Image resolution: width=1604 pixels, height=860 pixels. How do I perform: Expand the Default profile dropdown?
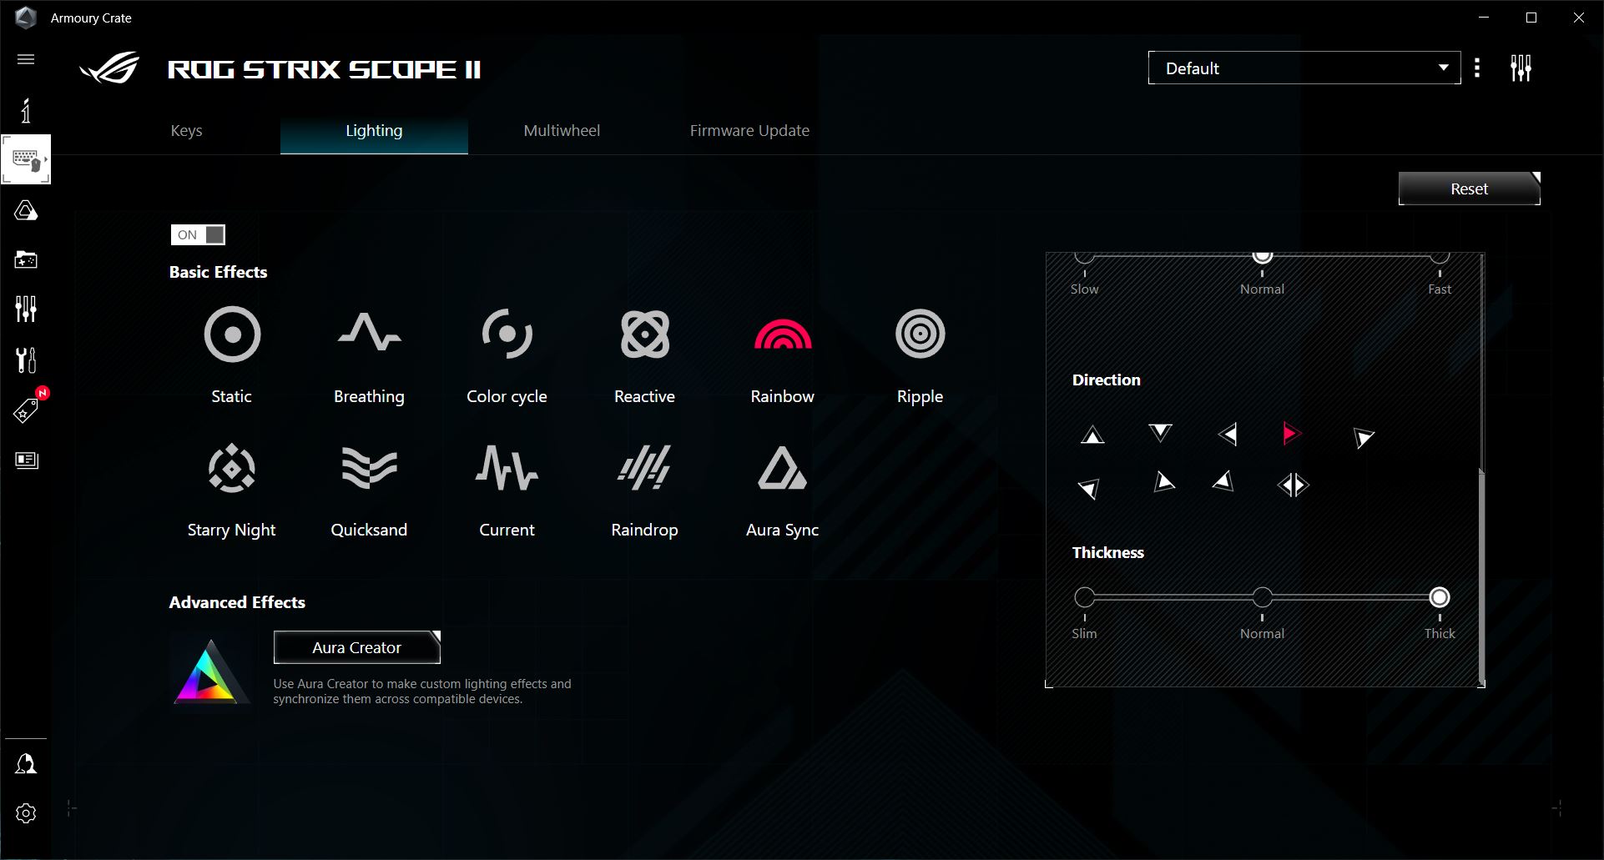pos(1304,68)
